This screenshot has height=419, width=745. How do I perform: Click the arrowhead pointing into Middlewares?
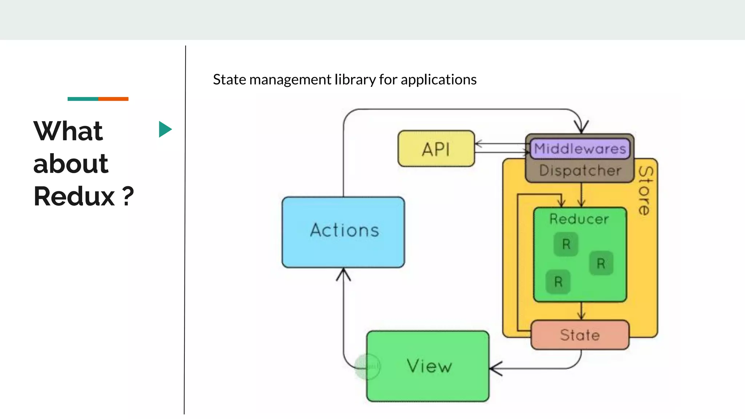click(x=581, y=127)
